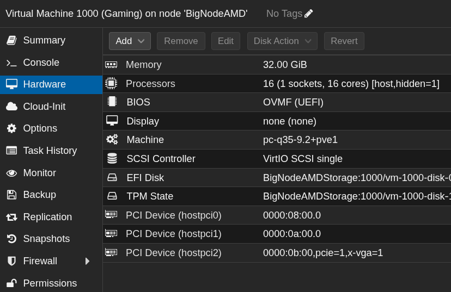The width and height of the screenshot is (451, 292).
Task: Open the Disk Action dropdown
Action: click(282, 41)
